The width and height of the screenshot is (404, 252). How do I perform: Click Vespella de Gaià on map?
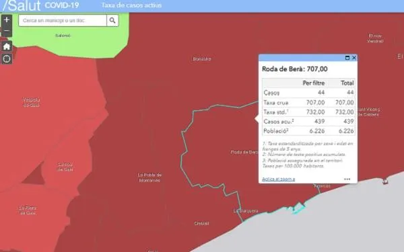pyautogui.click(x=31, y=102)
